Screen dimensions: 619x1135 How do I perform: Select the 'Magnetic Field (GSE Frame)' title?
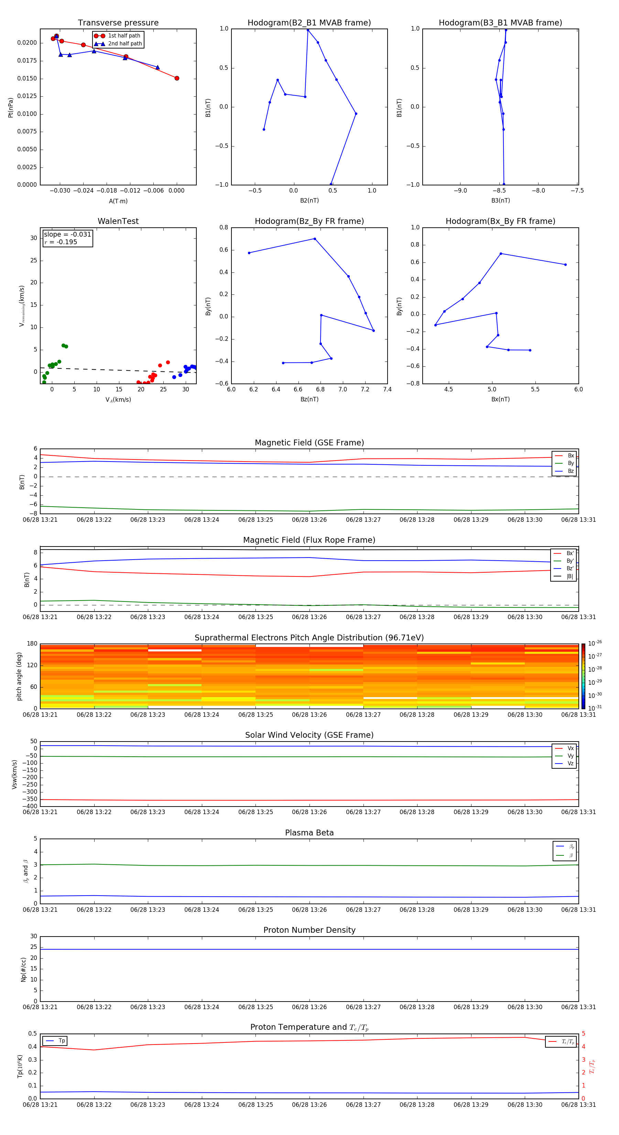pos(309,443)
